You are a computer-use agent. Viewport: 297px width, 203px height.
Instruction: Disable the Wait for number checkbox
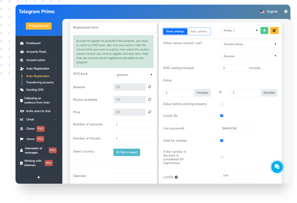222,140
